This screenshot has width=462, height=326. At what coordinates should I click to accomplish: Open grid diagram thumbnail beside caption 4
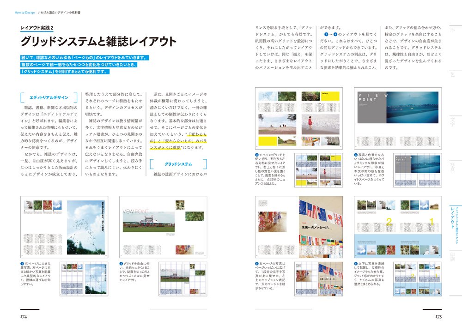(418, 170)
